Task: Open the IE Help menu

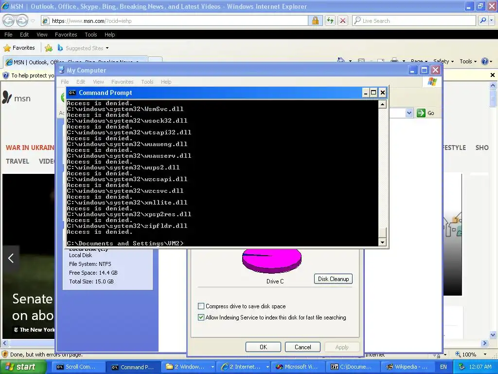Action: point(109,35)
